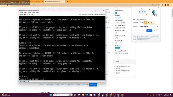Toggle password visibility eye icon
Screen dimensions: 173x97
pos(157,26)
